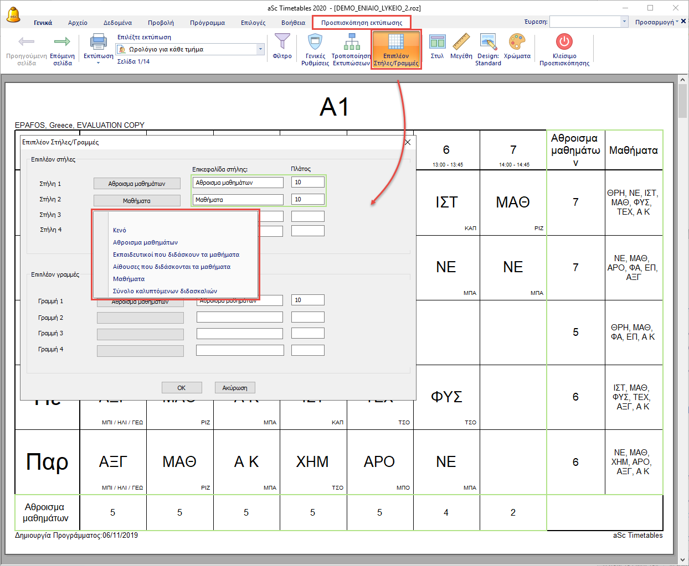689x566 pixels.
Task: Open General Settings shield icon
Action: tap(315, 41)
